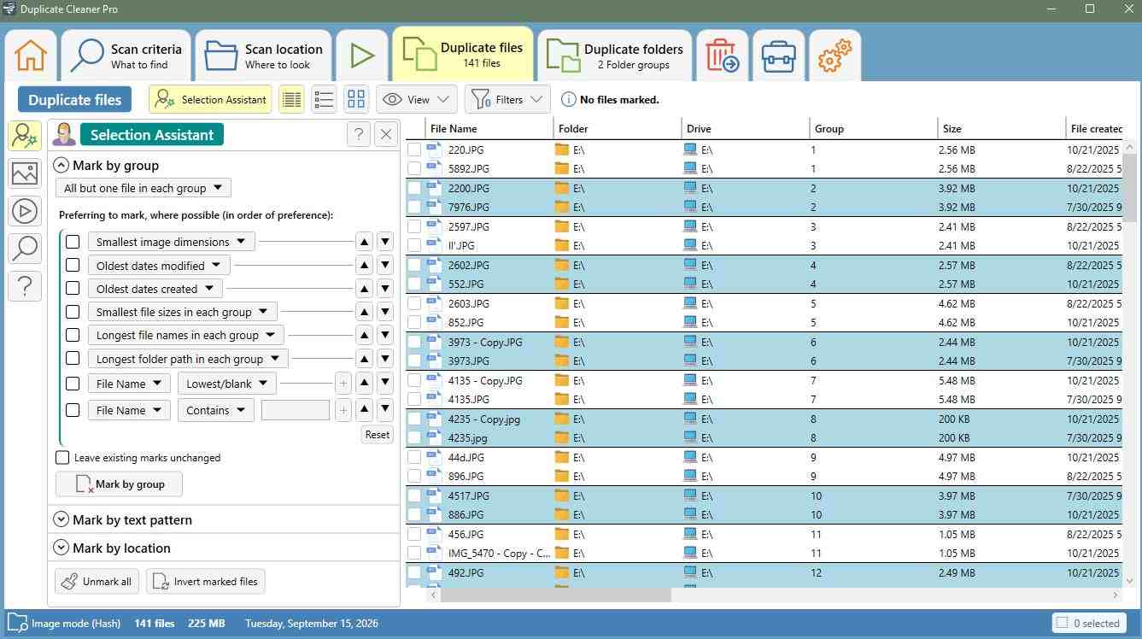Switch to bulleted list view icon

pos(324,99)
